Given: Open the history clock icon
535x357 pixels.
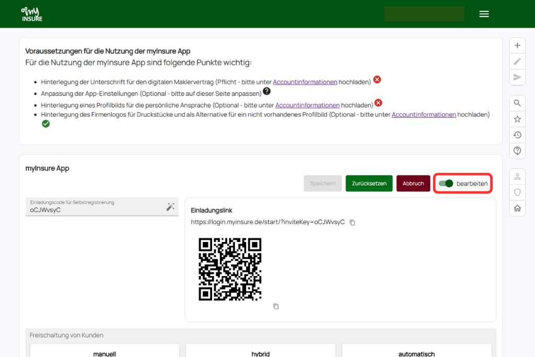Looking at the screenshot, I should [x=517, y=135].
